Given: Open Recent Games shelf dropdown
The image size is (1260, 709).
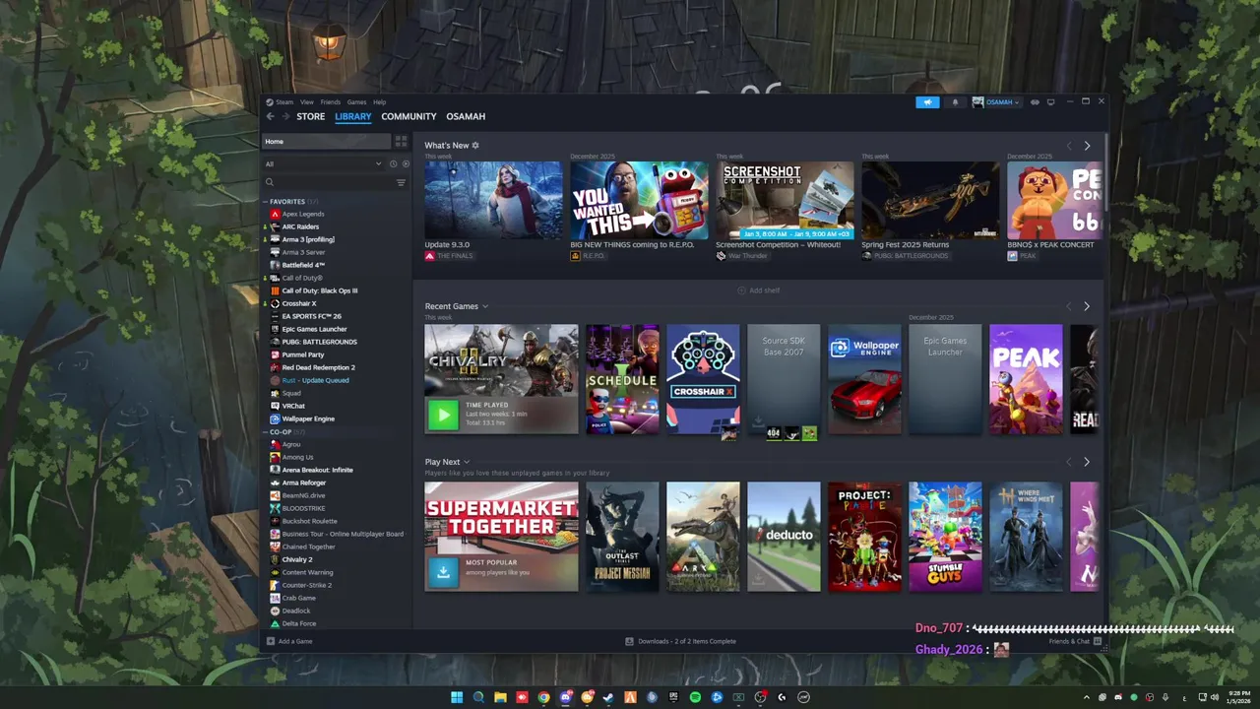Looking at the screenshot, I should 485,306.
